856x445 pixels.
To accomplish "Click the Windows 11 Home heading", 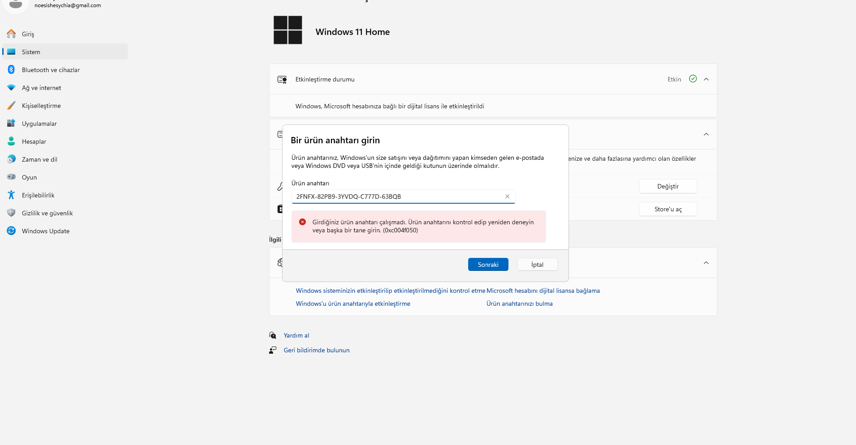I will (x=352, y=32).
